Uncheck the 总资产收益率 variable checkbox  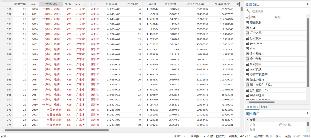click(247, 74)
